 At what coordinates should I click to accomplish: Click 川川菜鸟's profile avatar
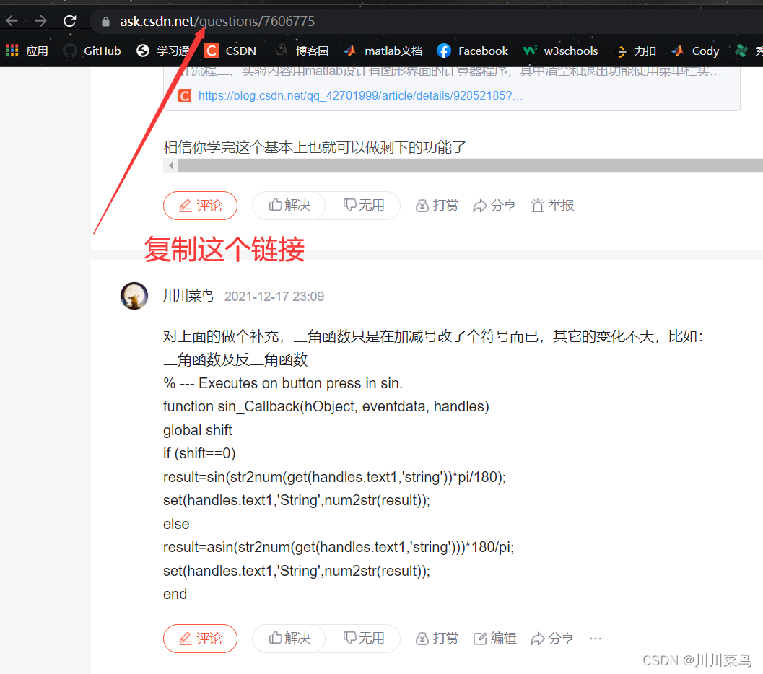pos(134,296)
